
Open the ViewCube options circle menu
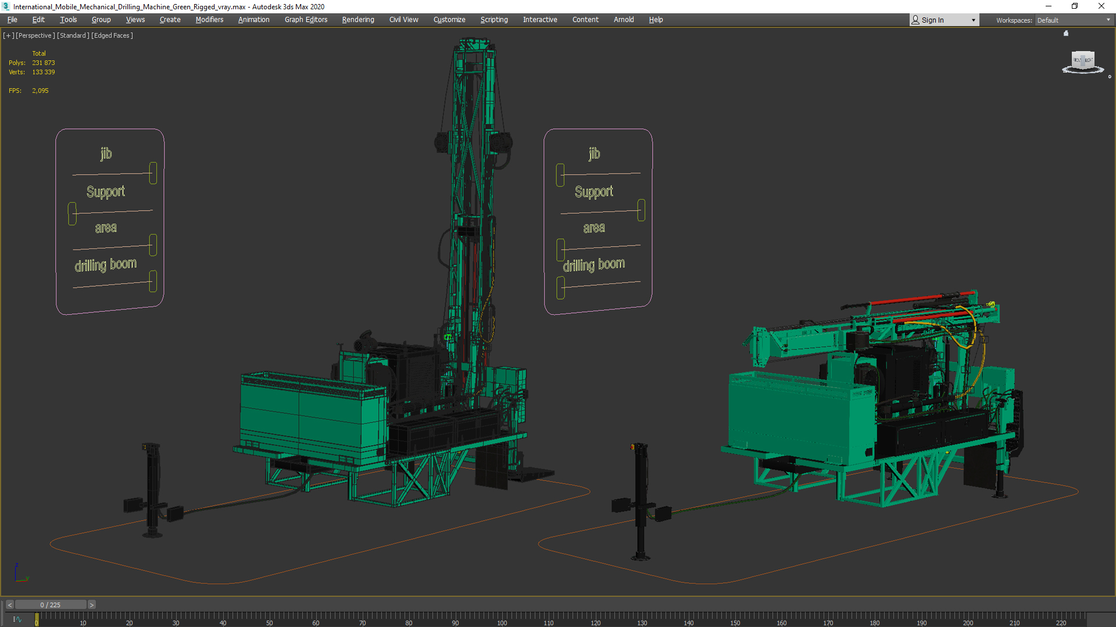pos(1110,77)
